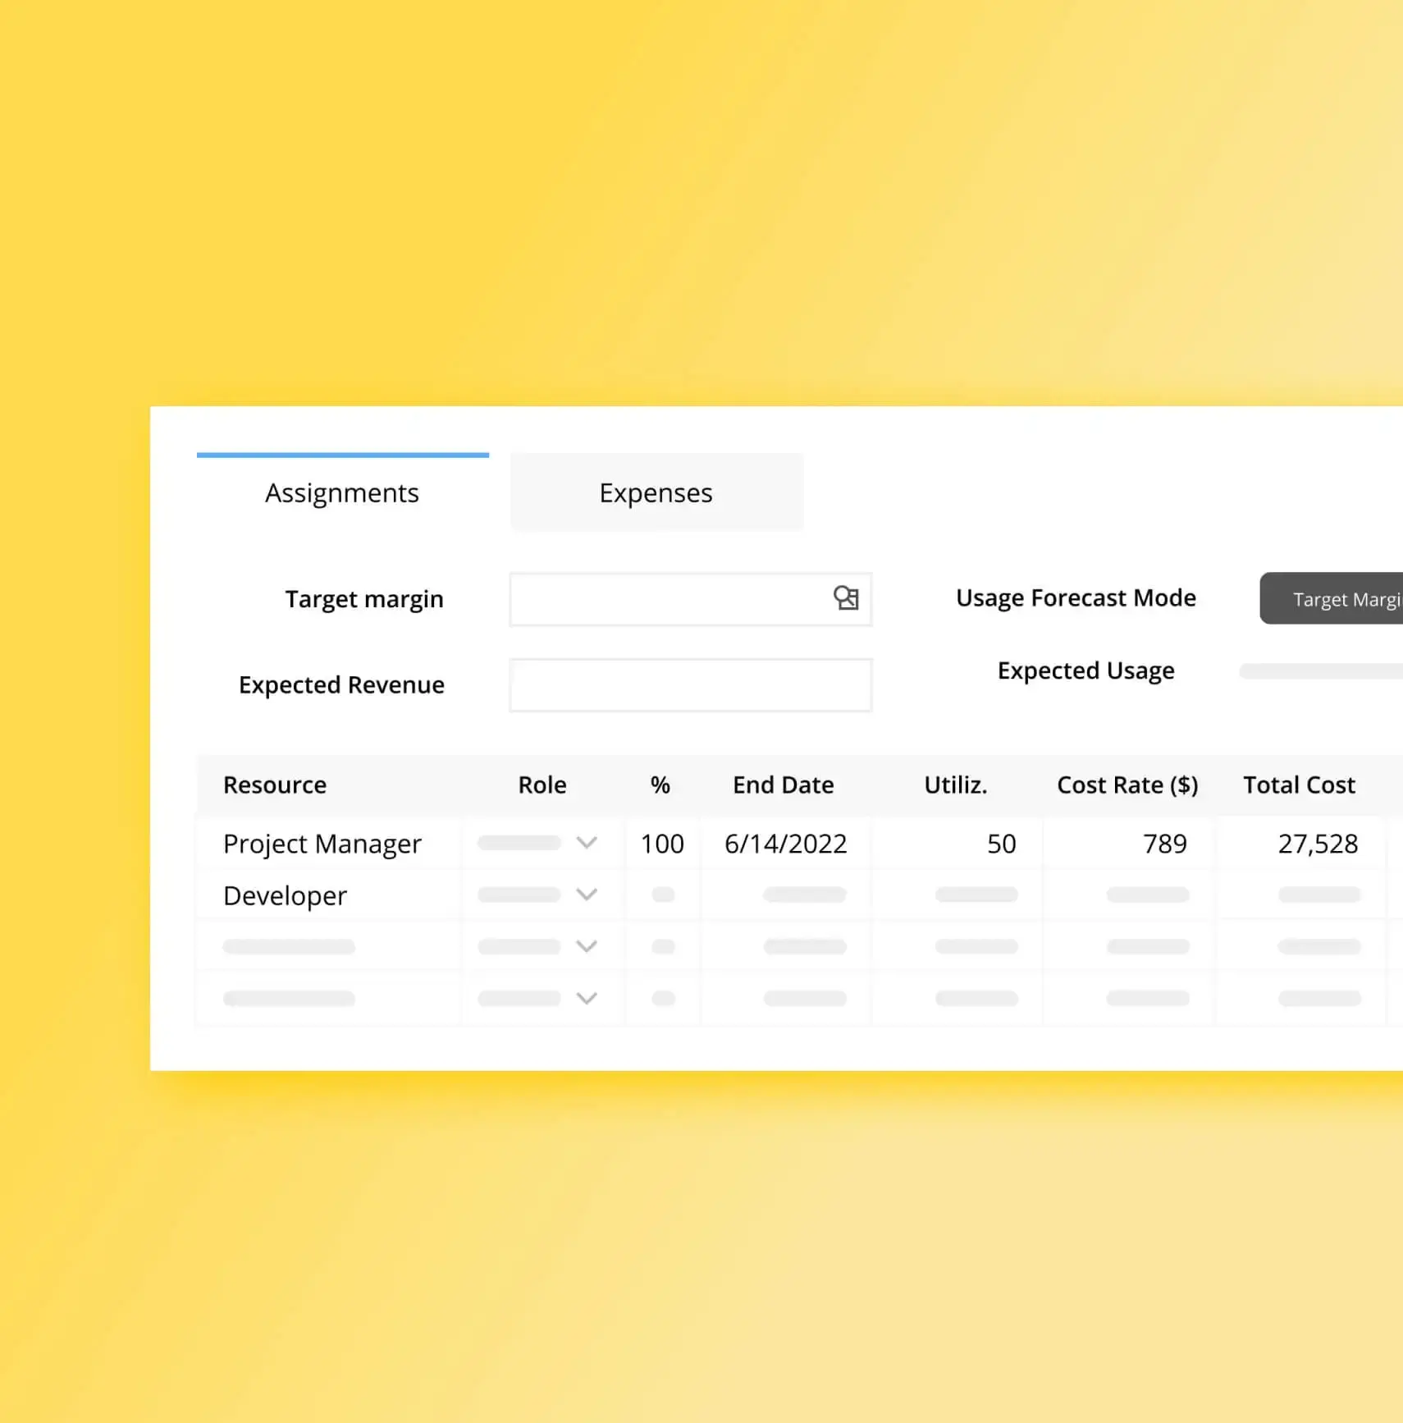The image size is (1403, 1423).
Task: Switch to the Assignments tab
Action: [x=341, y=492]
